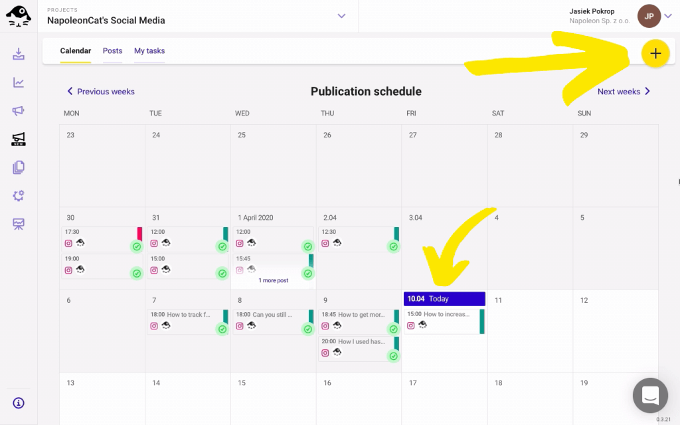Click the day number "11"
This screenshot has width=680, height=425.
[498, 300]
